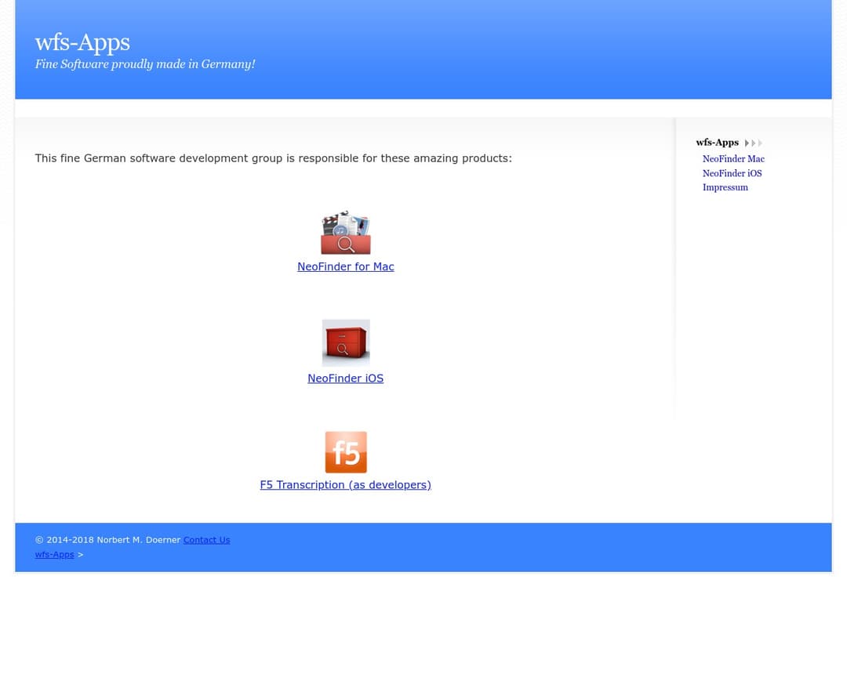Click the orange f5 Transcription icon
The image size is (847, 677).
(x=346, y=452)
